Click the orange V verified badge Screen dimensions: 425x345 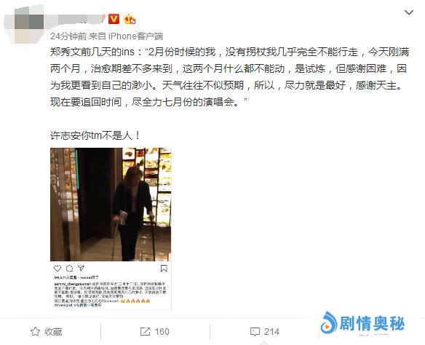tap(114, 19)
